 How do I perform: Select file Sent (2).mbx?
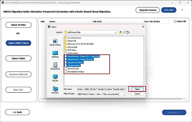tap(72, 69)
